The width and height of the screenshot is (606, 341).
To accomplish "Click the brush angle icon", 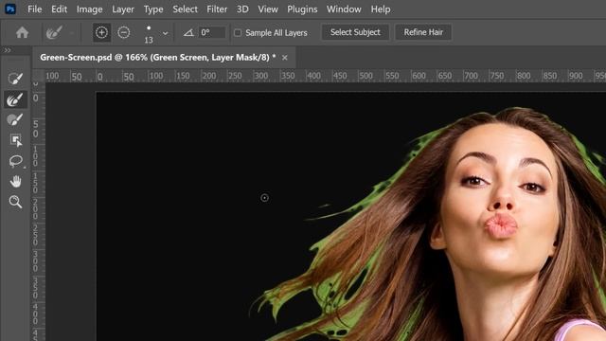I will click(188, 33).
